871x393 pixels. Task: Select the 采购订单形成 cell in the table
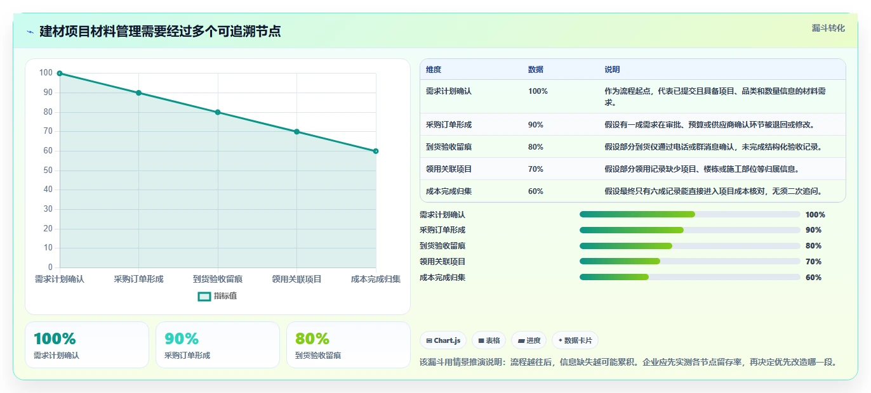click(449, 125)
